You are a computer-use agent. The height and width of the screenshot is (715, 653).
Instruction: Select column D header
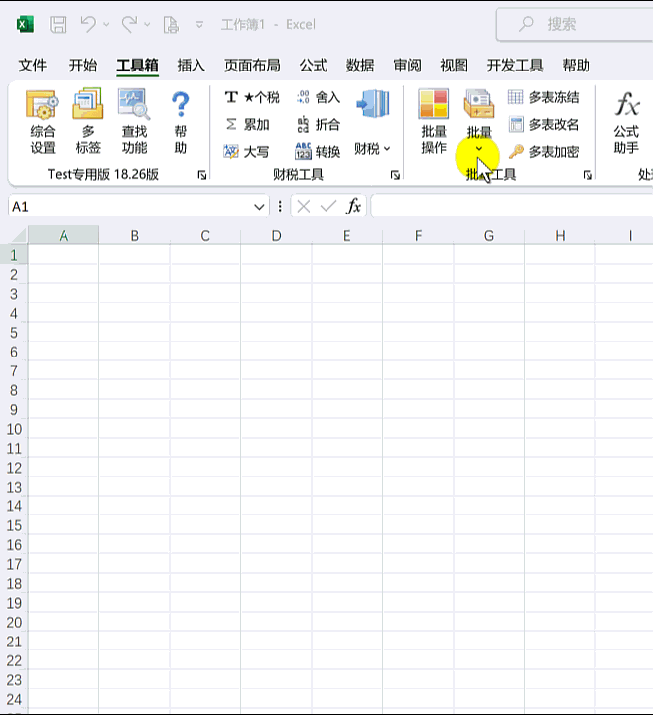pyautogui.click(x=276, y=235)
